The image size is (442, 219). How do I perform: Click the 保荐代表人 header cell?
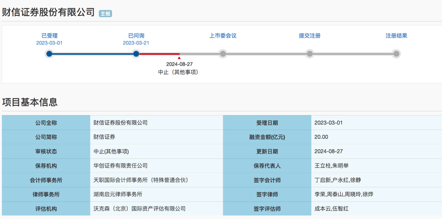267,166
